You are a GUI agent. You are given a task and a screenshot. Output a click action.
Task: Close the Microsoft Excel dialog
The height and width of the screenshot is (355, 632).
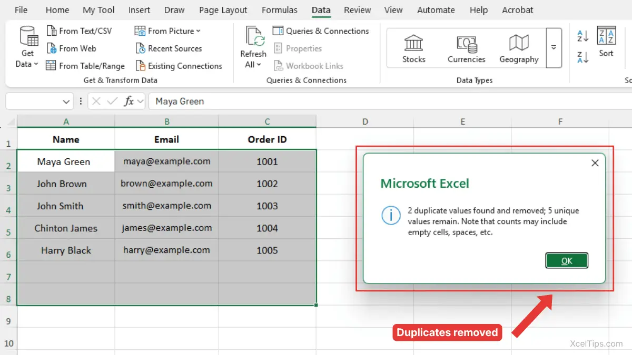coord(595,163)
